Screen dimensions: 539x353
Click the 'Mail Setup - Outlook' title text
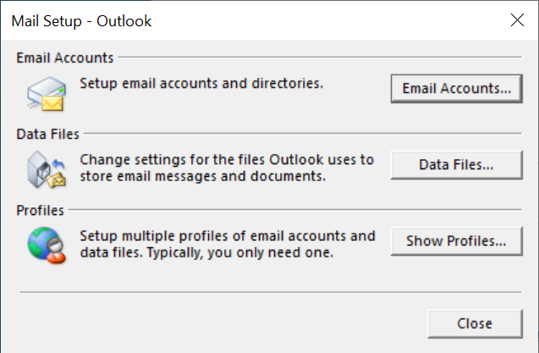(x=81, y=21)
